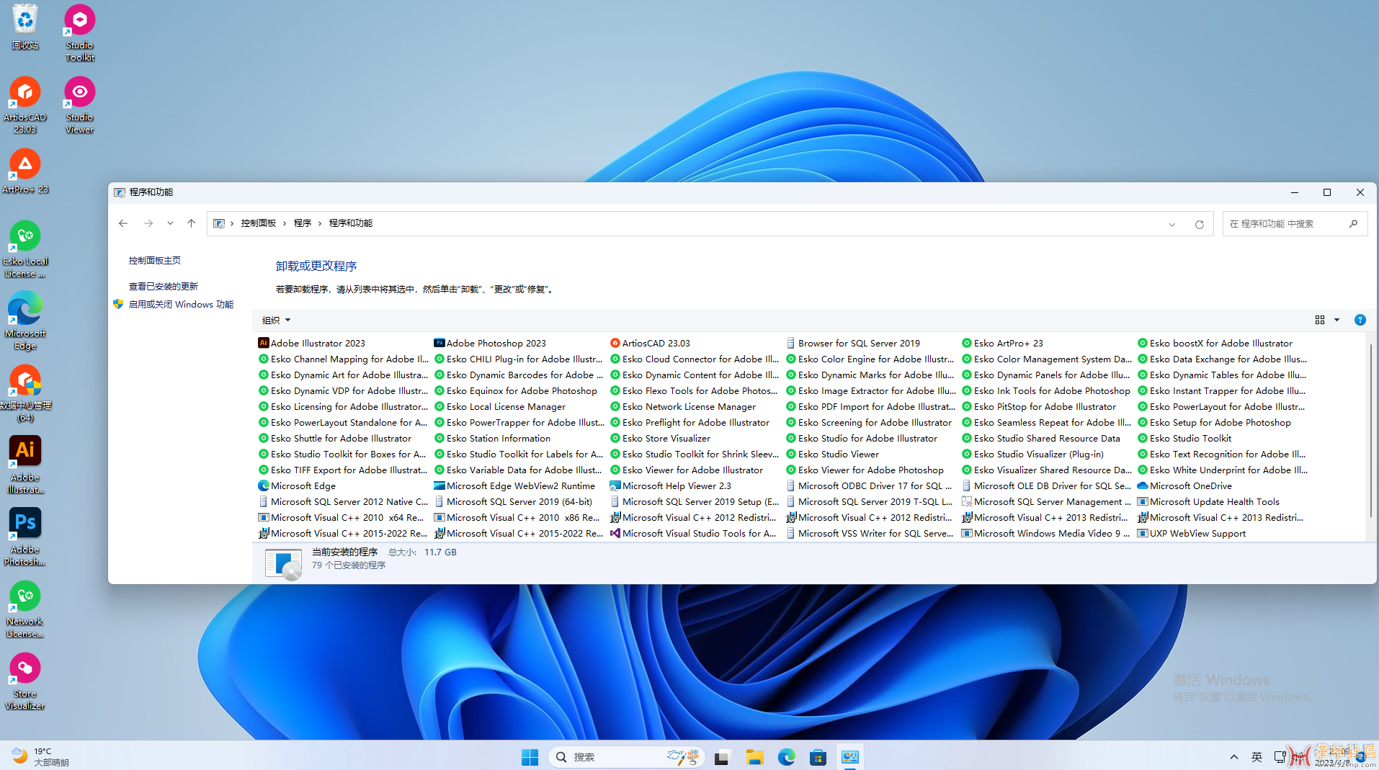Expand the 组织 dropdown menu
1379x770 pixels.
276,320
